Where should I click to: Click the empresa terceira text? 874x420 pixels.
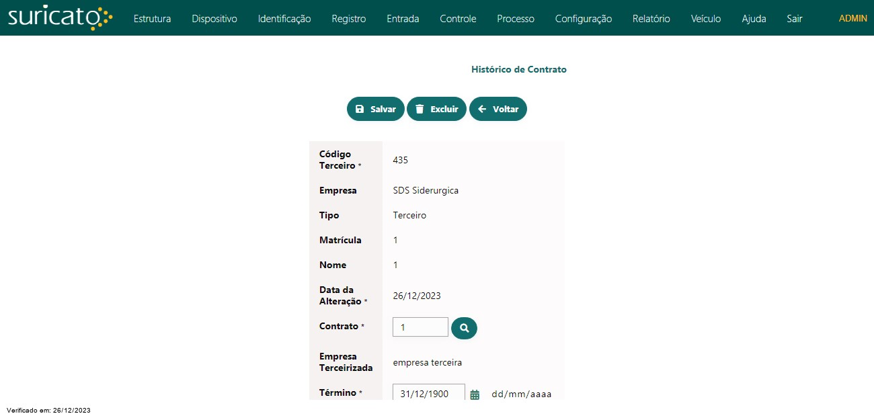click(428, 362)
